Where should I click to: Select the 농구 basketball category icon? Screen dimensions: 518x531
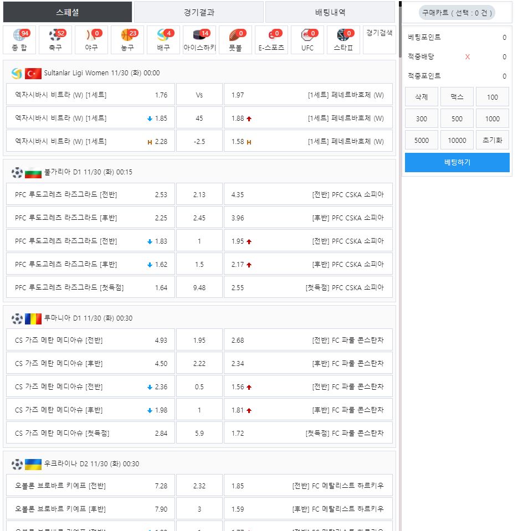[x=127, y=40]
